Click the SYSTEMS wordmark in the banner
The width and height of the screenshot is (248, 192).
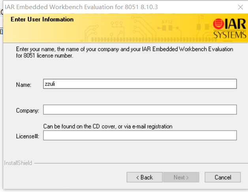[x=230, y=35]
